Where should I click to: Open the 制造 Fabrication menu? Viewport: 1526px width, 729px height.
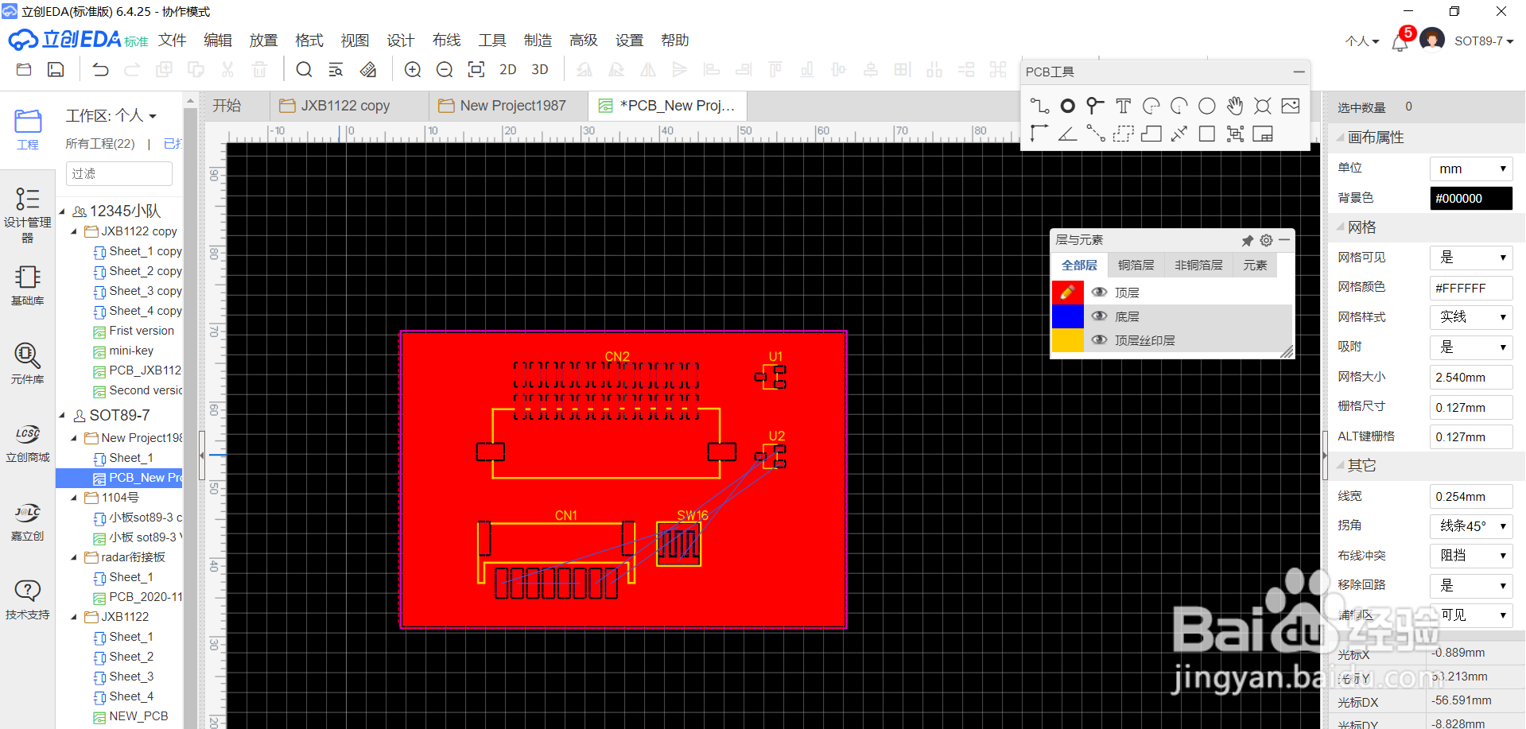click(x=538, y=41)
